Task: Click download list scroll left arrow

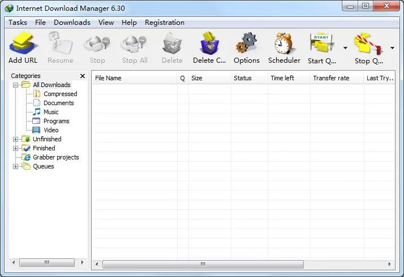Action: click(97, 264)
